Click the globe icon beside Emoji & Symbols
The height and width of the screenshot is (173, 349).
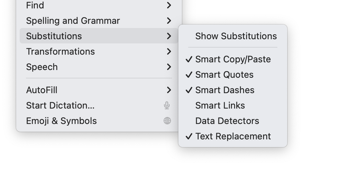point(167,121)
